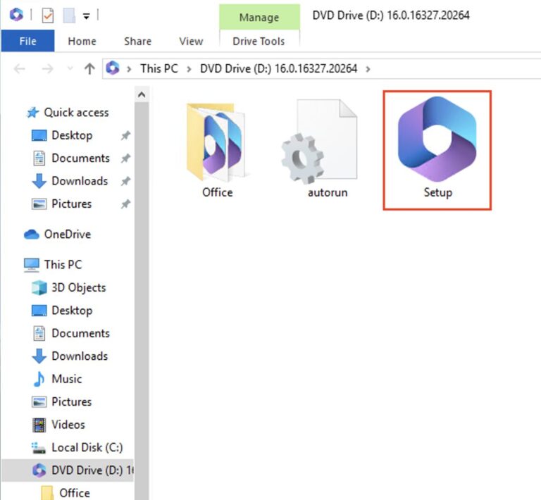Select DVD Drive (D:) in navigation pane
Viewport: 541px width, 500px height.
68,470
